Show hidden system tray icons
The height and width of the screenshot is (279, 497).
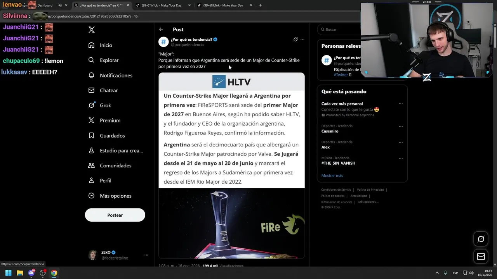pyautogui.click(x=437, y=273)
